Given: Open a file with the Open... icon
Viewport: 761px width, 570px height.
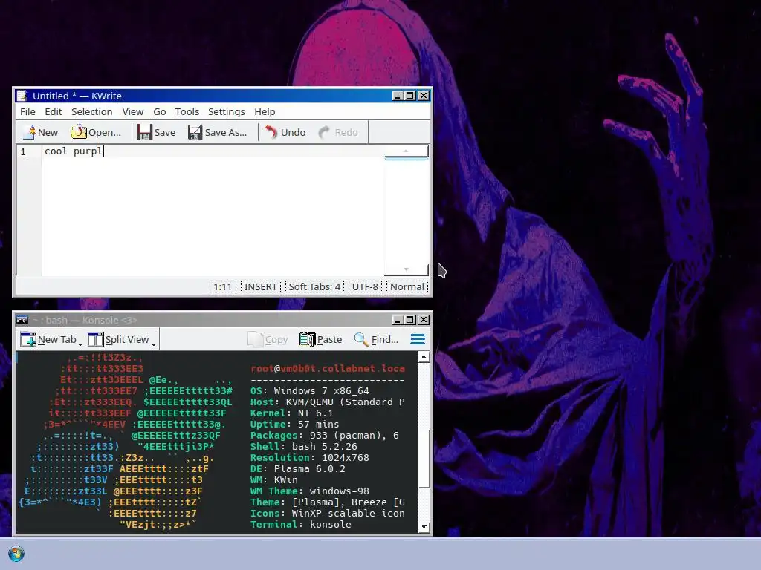Looking at the screenshot, I should (78, 132).
